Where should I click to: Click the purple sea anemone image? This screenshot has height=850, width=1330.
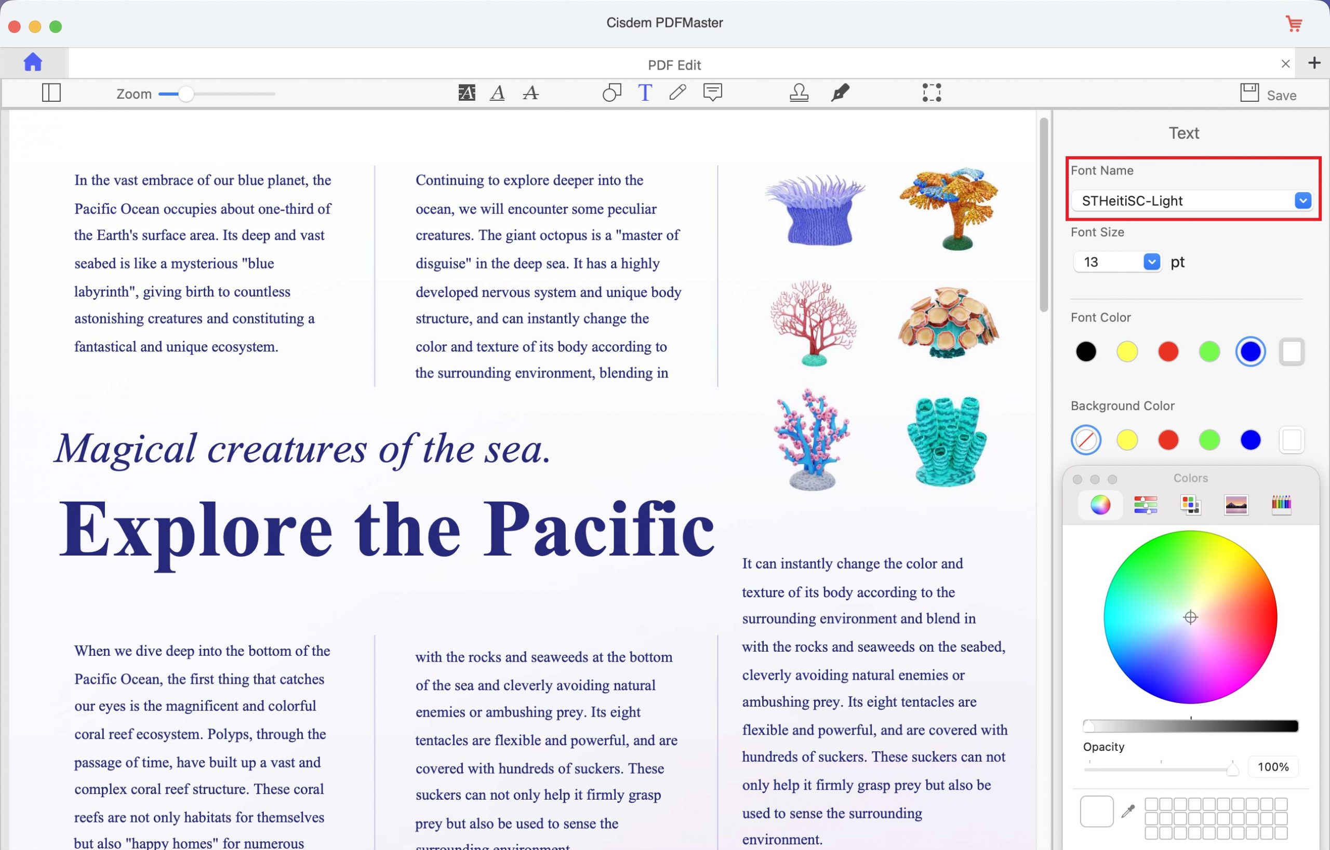pyautogui.click(x=816, y=209)
